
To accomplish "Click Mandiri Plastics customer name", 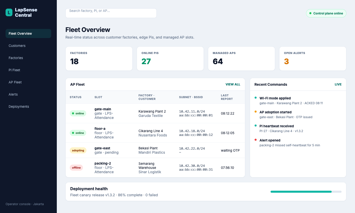I will (x=152, y=152).
